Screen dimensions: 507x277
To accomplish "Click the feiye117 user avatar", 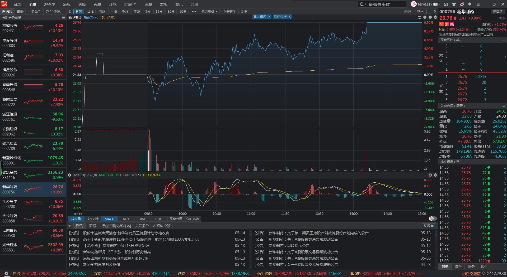I will click(x=414, y=4).
